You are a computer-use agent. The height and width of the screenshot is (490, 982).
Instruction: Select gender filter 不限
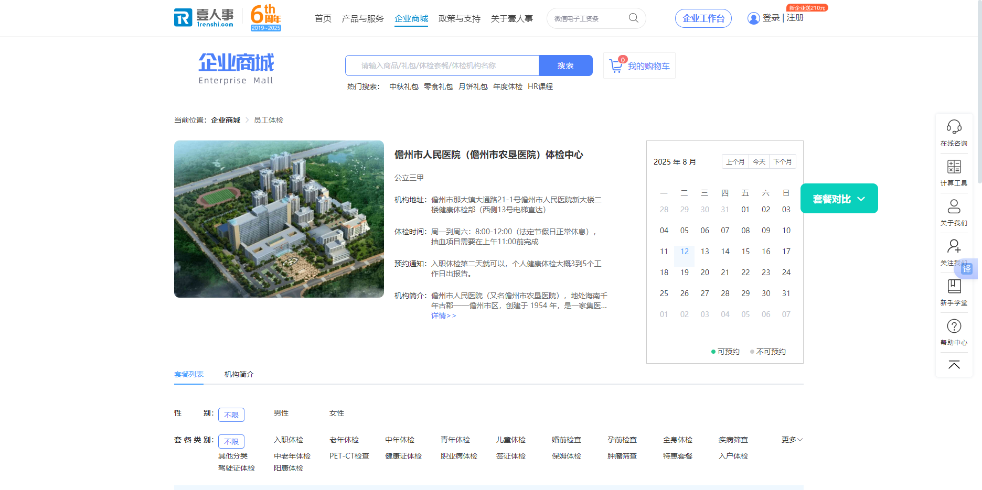231,415
